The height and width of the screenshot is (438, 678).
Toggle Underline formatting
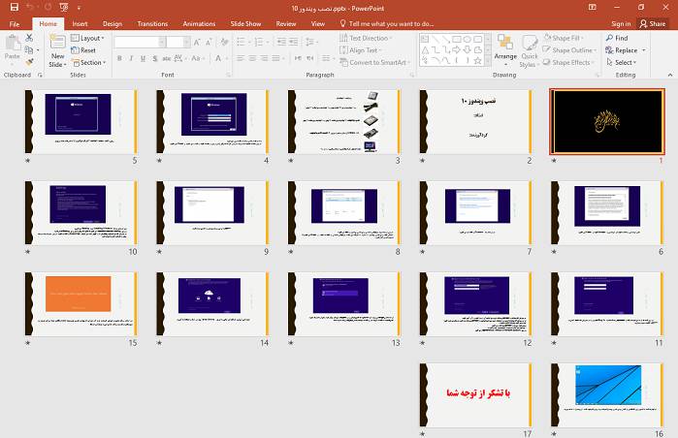coord(145,58)
